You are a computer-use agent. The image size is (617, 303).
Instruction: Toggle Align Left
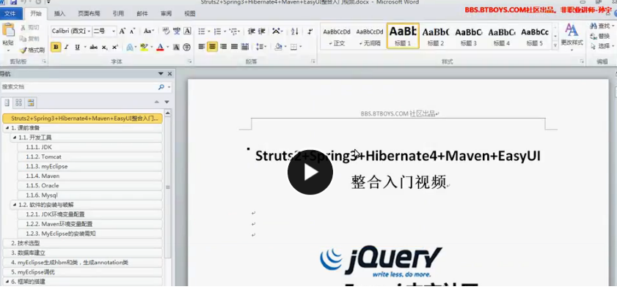point(202,47)
